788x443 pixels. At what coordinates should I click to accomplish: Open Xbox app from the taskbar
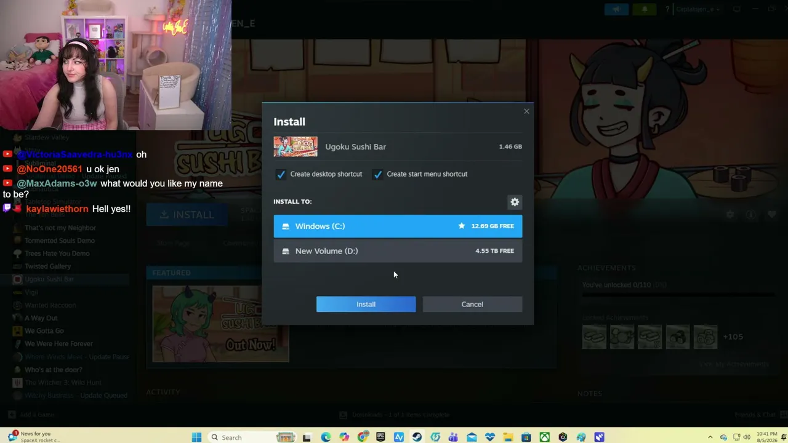(545, 437)
